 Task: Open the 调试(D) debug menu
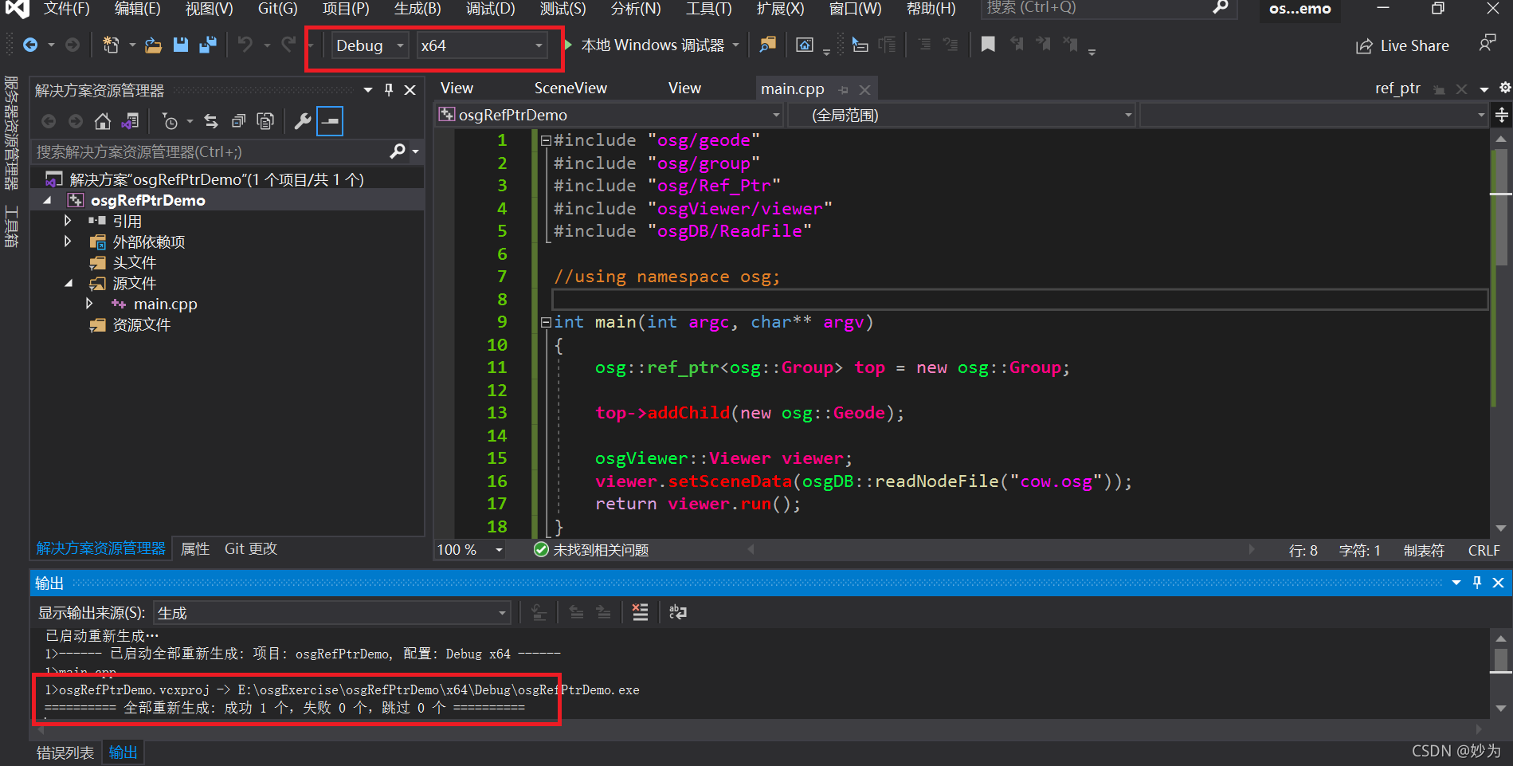(x=490, y=9)
